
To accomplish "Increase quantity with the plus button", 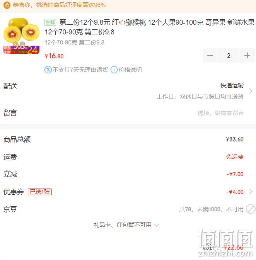I will pos(247,55).
